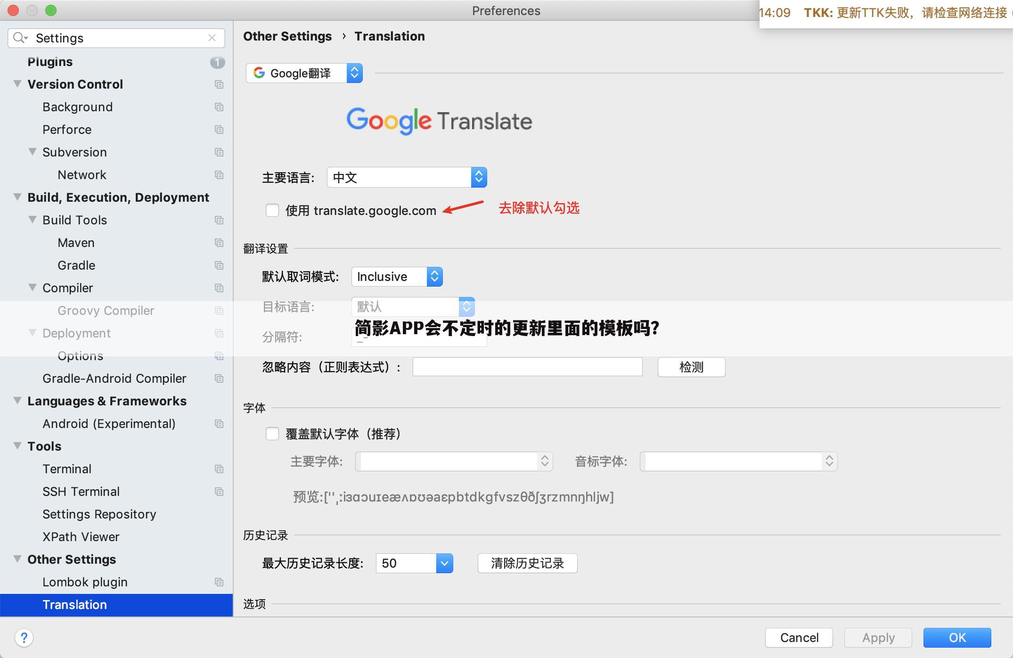
Task: Open the 目标语言 默认 dropdown
Action: point(413,307)
